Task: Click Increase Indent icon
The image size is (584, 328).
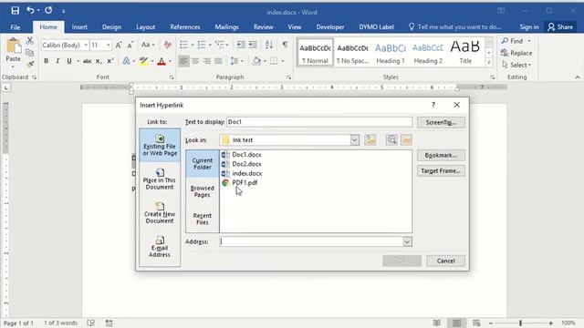Action: coord(253,45)
